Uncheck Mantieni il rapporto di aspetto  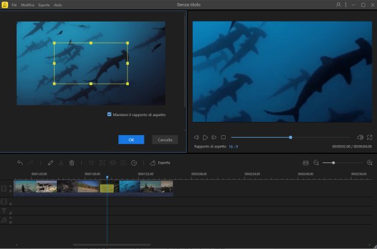coord(110,114)
